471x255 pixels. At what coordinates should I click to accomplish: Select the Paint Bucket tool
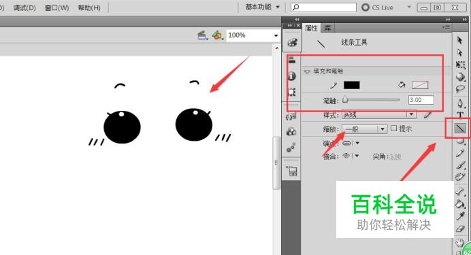pos(460,204)
